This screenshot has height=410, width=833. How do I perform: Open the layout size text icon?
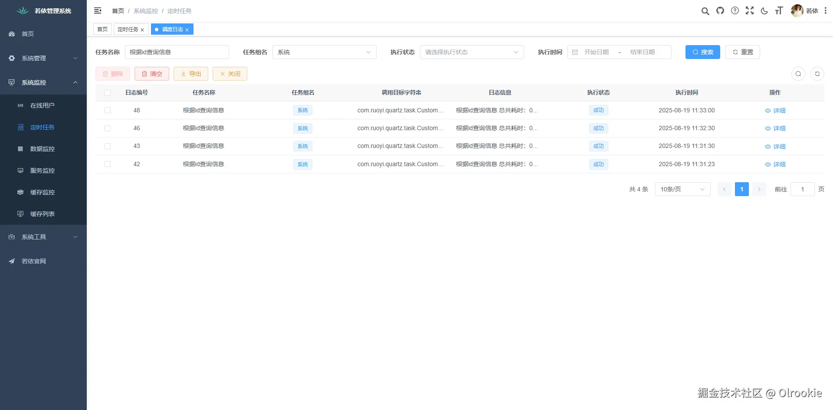[779, 11]
